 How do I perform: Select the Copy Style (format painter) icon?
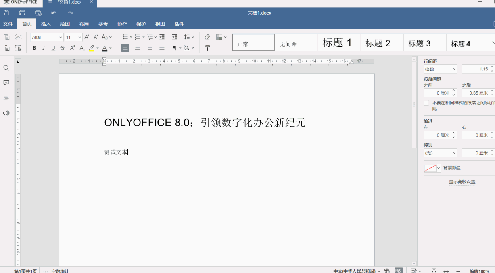(207, 48)
